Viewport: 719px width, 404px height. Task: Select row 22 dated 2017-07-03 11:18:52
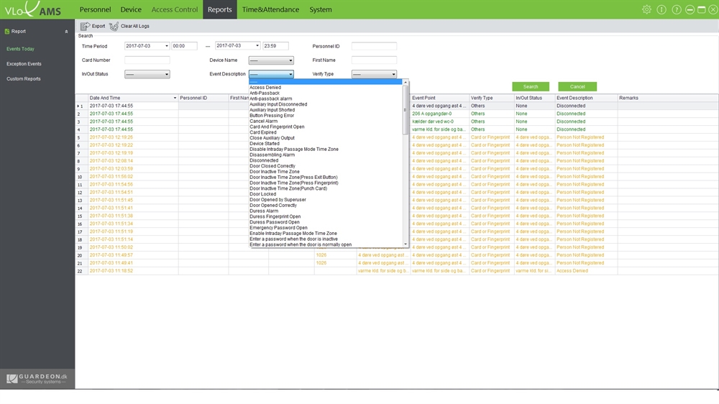(x=397, y=271)
